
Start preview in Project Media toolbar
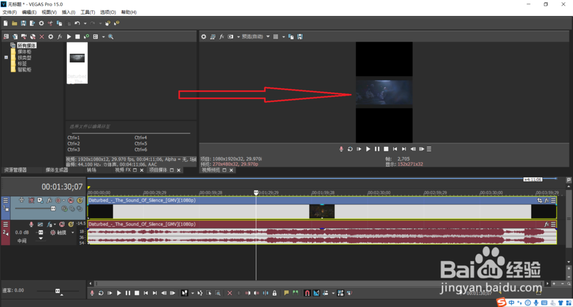(69, 37)
